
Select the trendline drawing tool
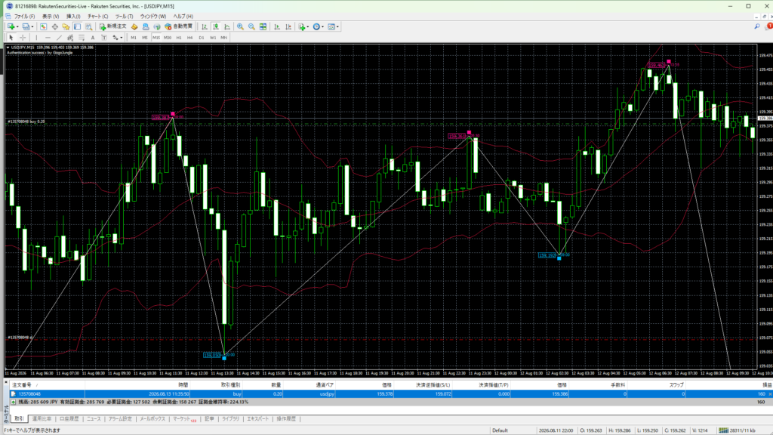pyautogui.click(x=59, y=38)
